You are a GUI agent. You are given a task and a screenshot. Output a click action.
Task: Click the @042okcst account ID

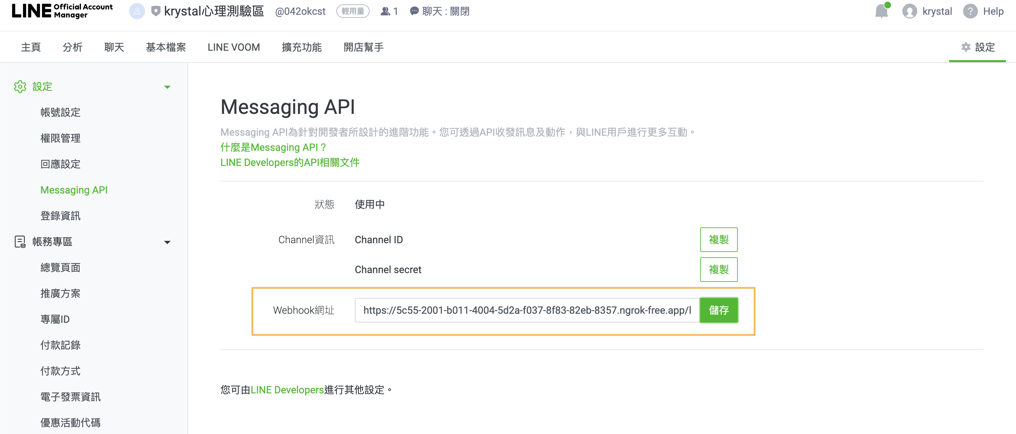(300, 11)
